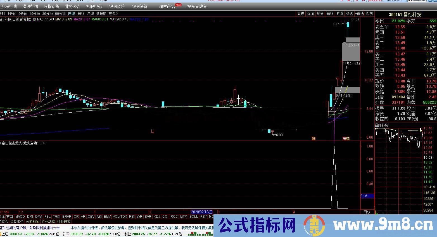Select the 周线 weekly chart tab

81,14
